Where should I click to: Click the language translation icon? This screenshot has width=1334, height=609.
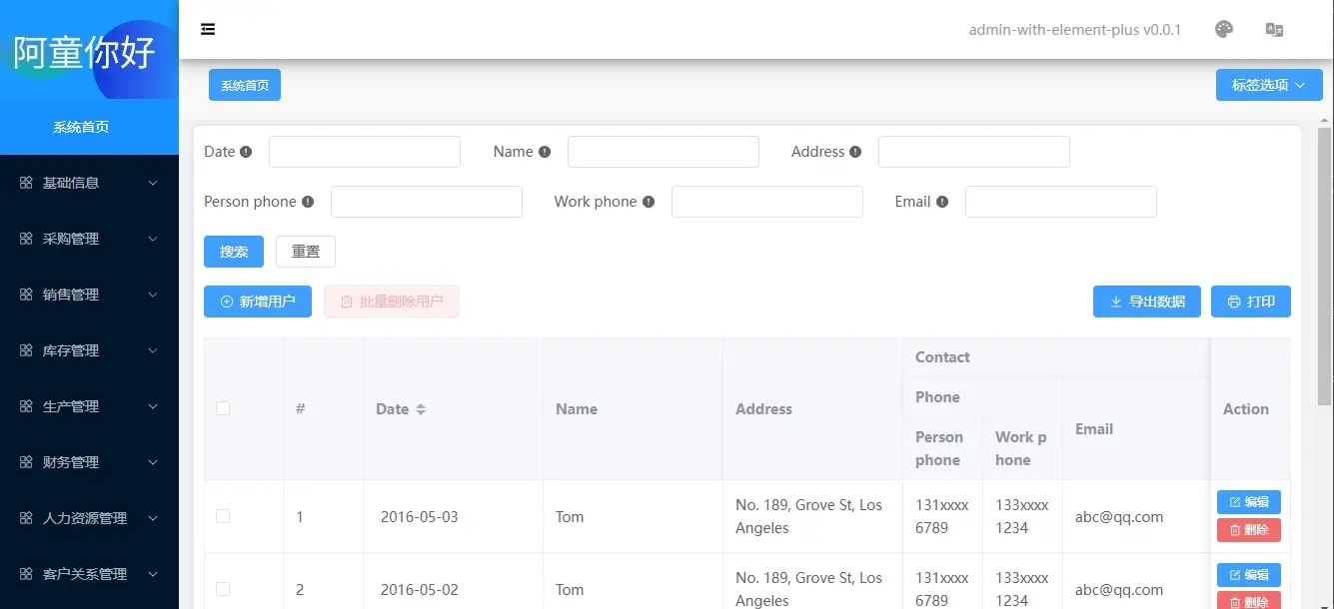pos(1274,30)
